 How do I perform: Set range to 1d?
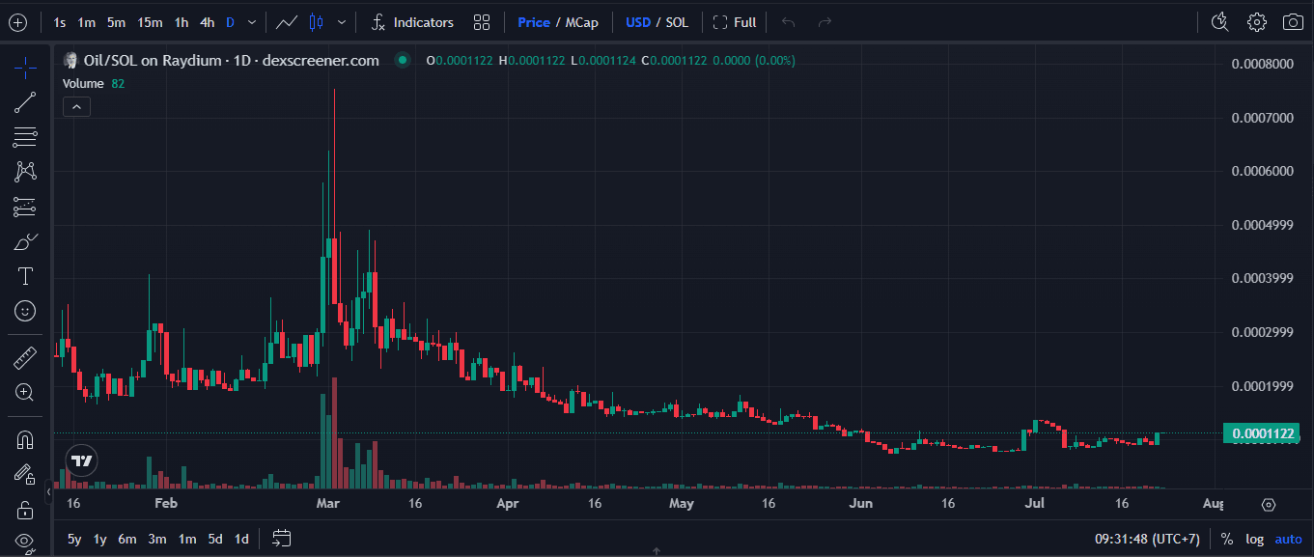pos(242,539)
